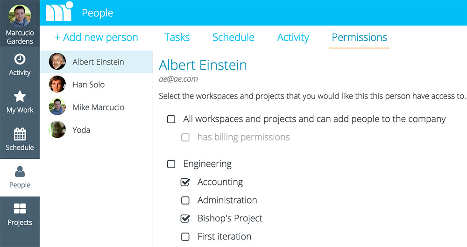
Task: Enable all workspaces and projects checkbox
Action: click(171, 119)
